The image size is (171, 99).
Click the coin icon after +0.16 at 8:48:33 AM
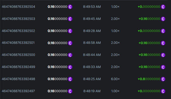click(x=163, y=67)
